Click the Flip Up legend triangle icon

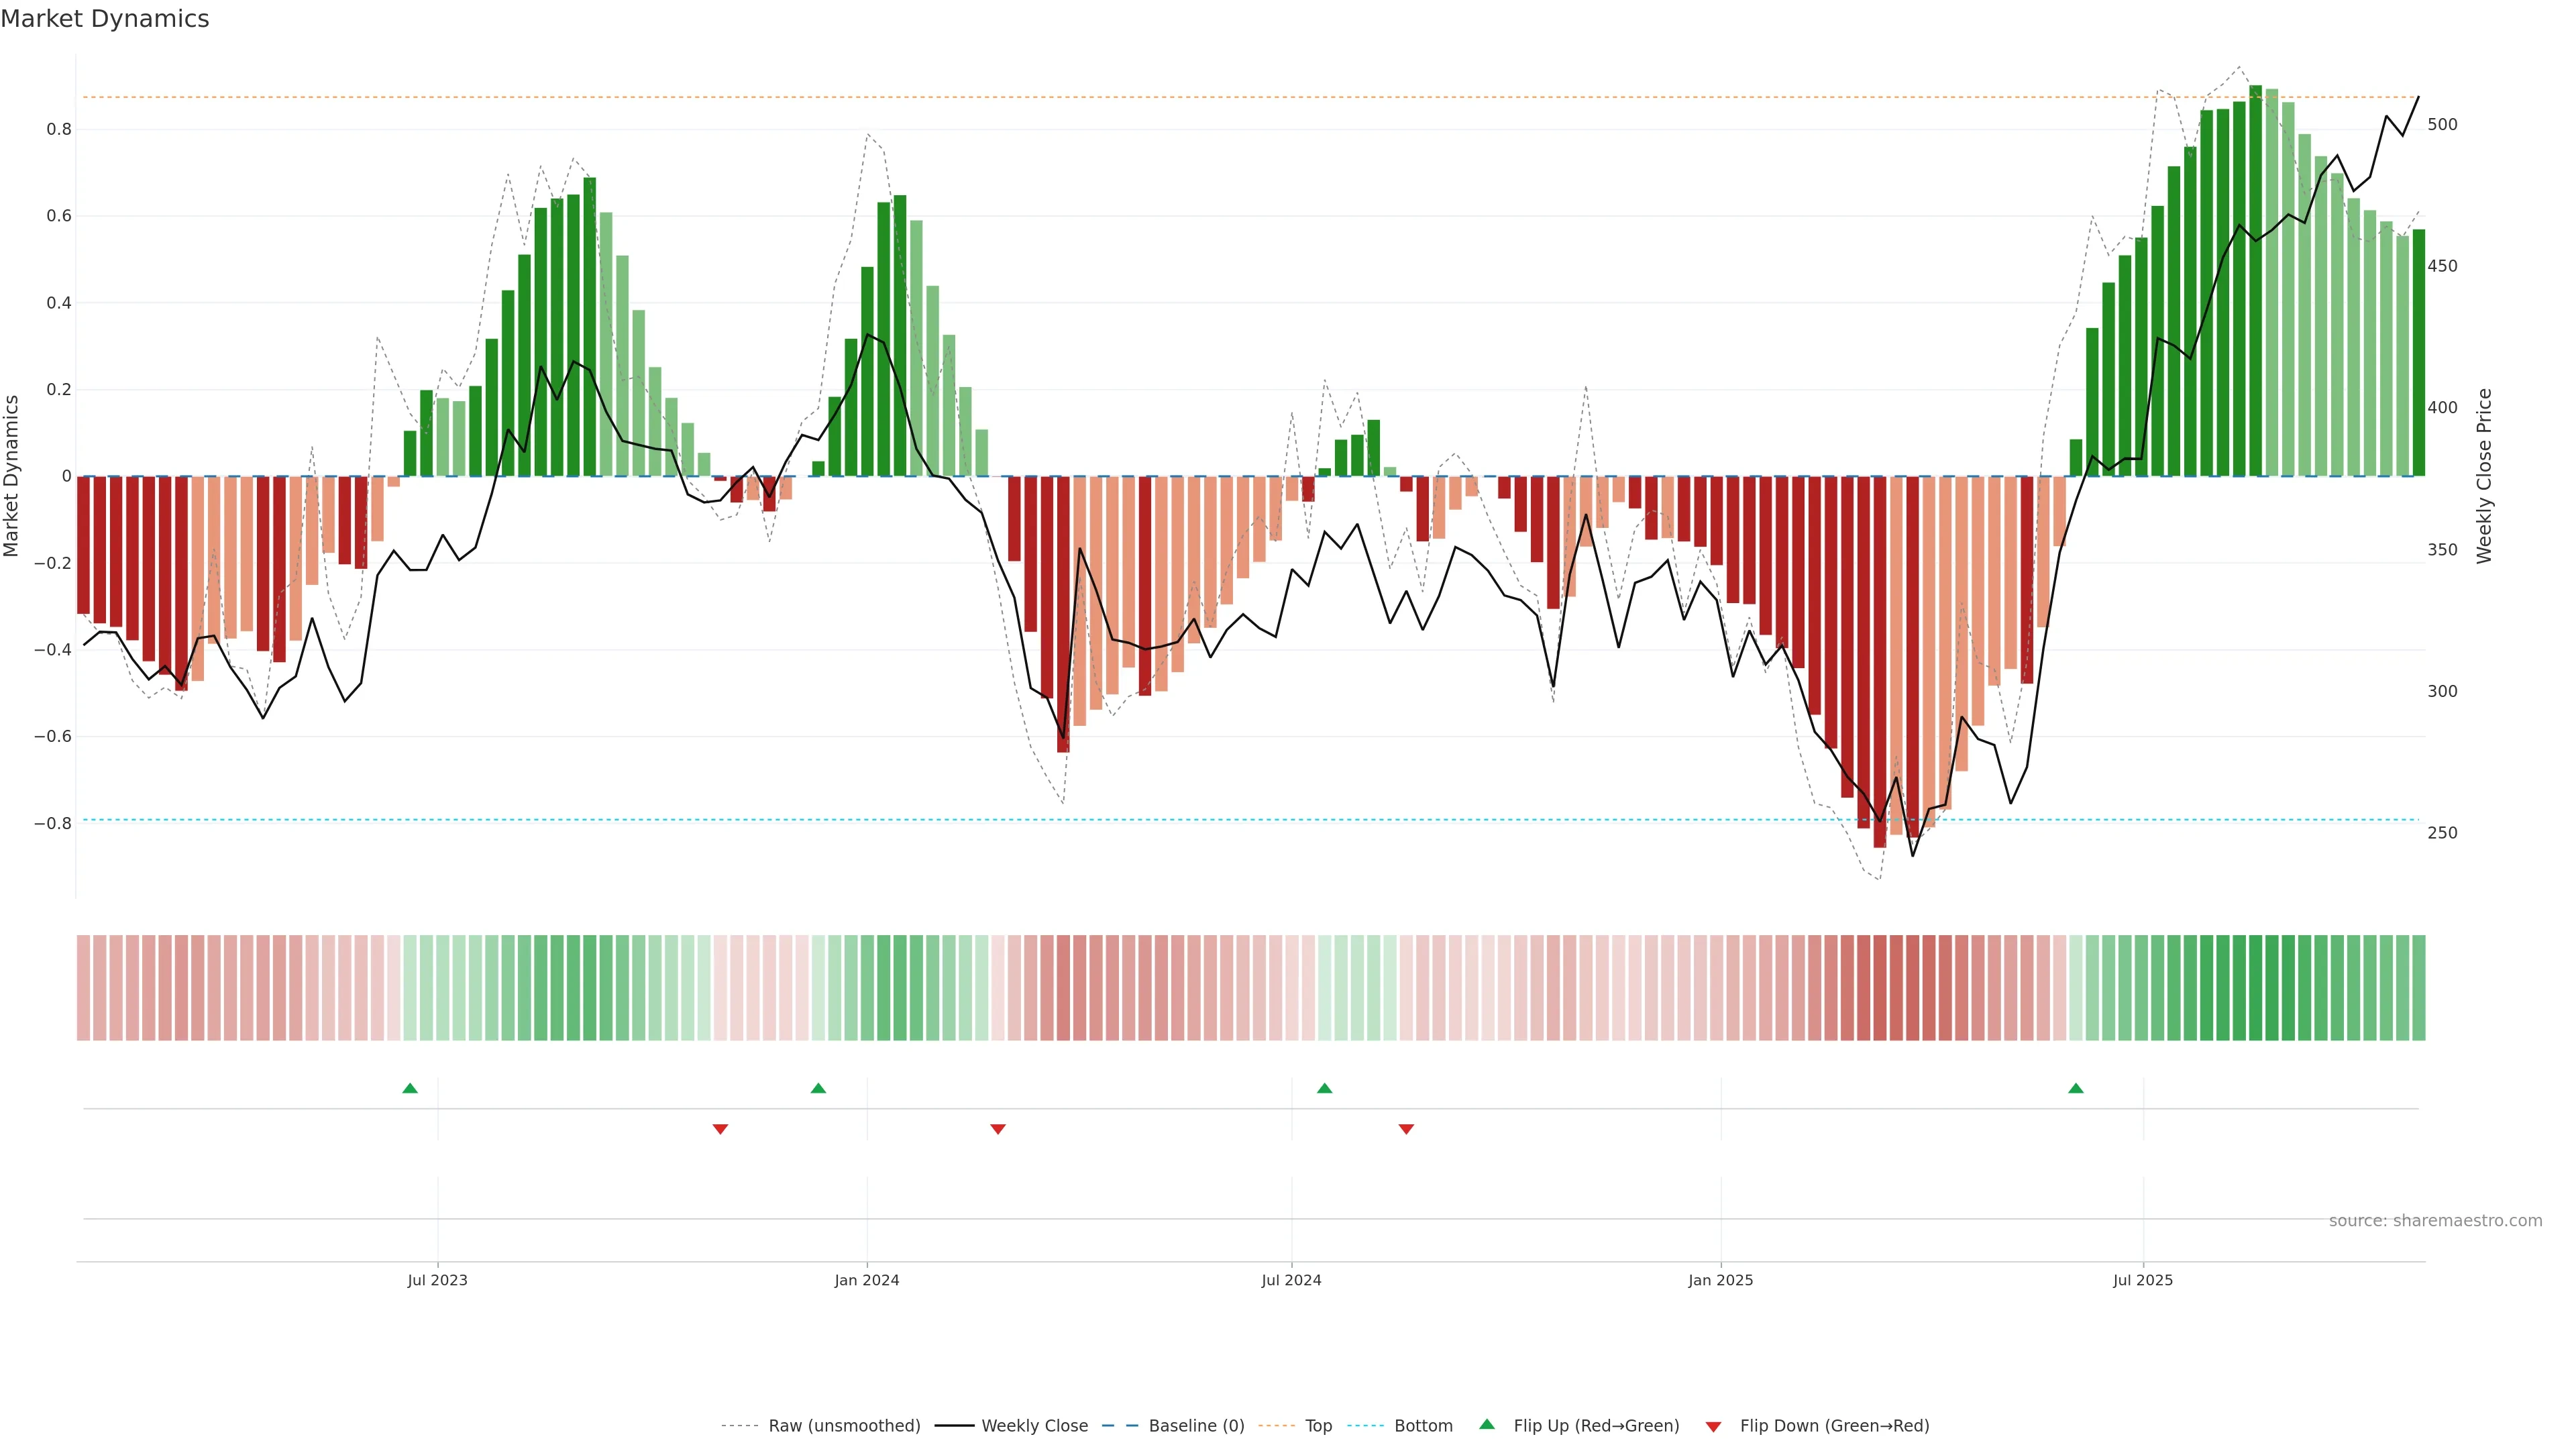click(x=1487, y=1424)
